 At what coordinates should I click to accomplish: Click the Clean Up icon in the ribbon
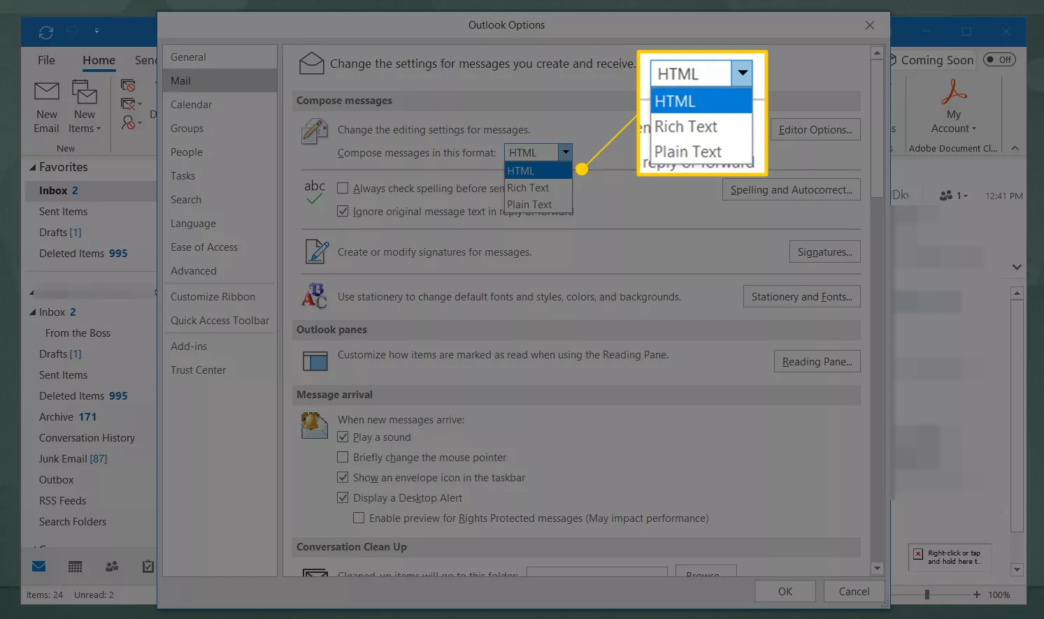(x=129, y=104)
